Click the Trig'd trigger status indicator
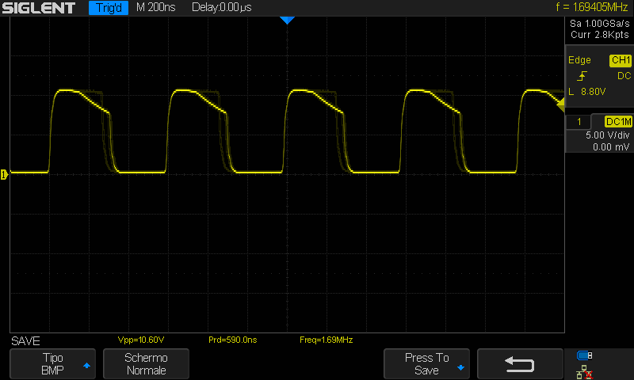 coord(109,8)
